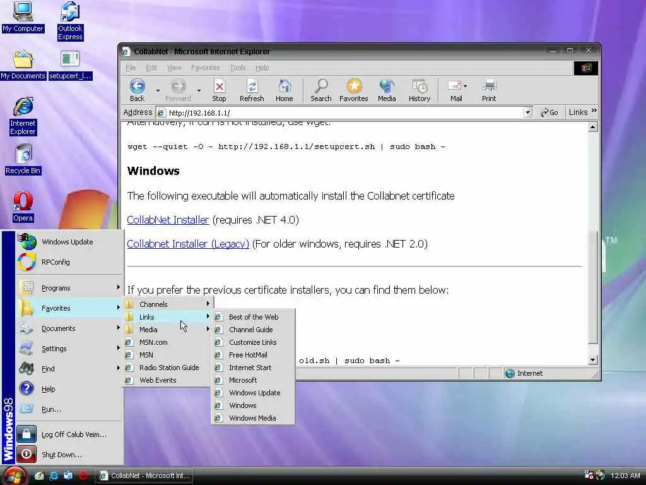This screenshot has height=485, width=646.
Task: Click the address bar URL field
Action: pyautogui.click(x=340, y=112)
